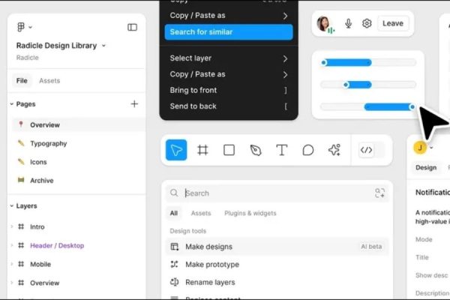Run the Make designs action
The image size is (450, 300).
(208, 247)
